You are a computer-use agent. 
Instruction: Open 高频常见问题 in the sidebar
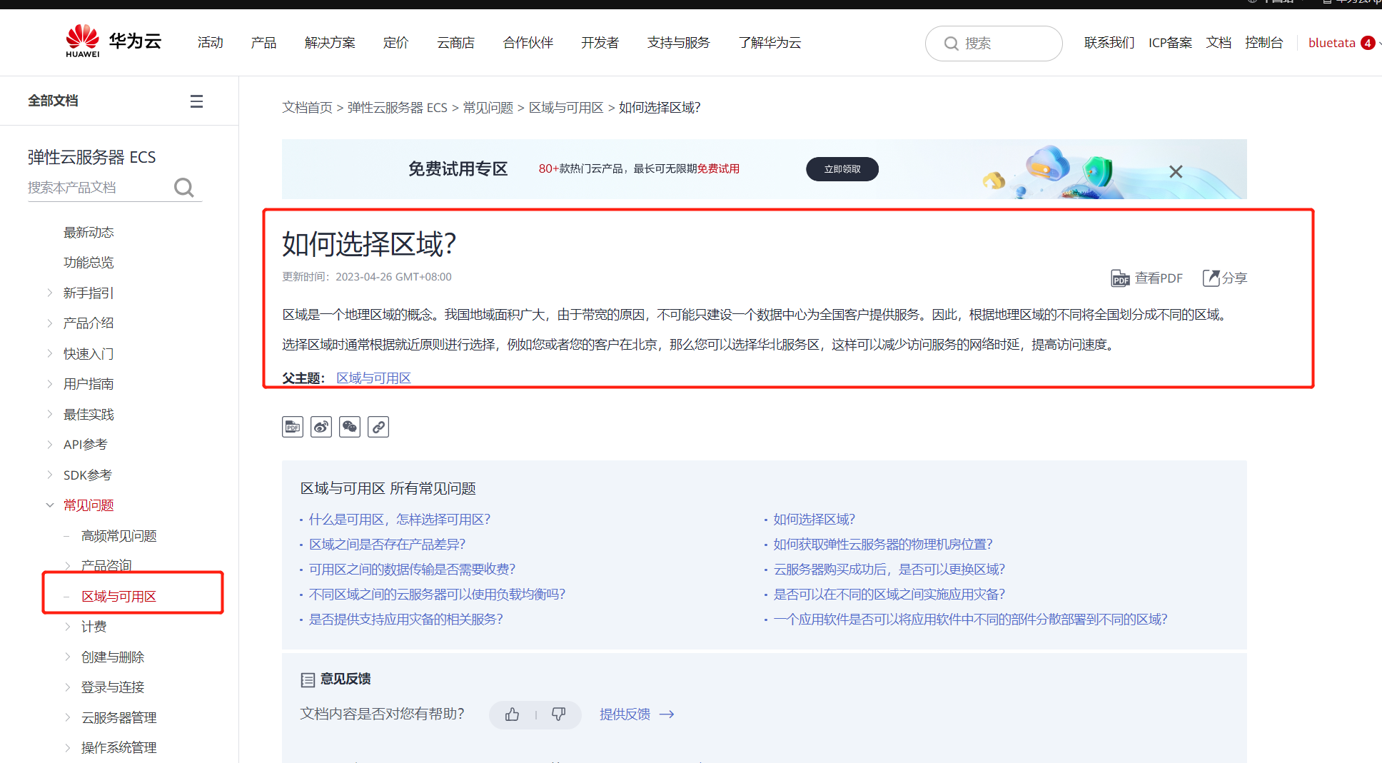click(119, 536)
